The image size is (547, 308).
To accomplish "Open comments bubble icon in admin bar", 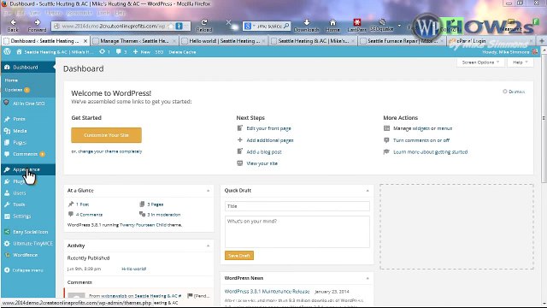I will (121, 52).
